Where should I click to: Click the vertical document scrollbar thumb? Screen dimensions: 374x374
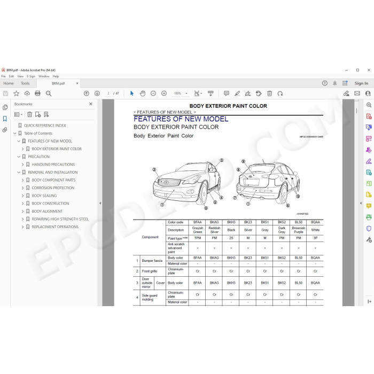point(357,111)
